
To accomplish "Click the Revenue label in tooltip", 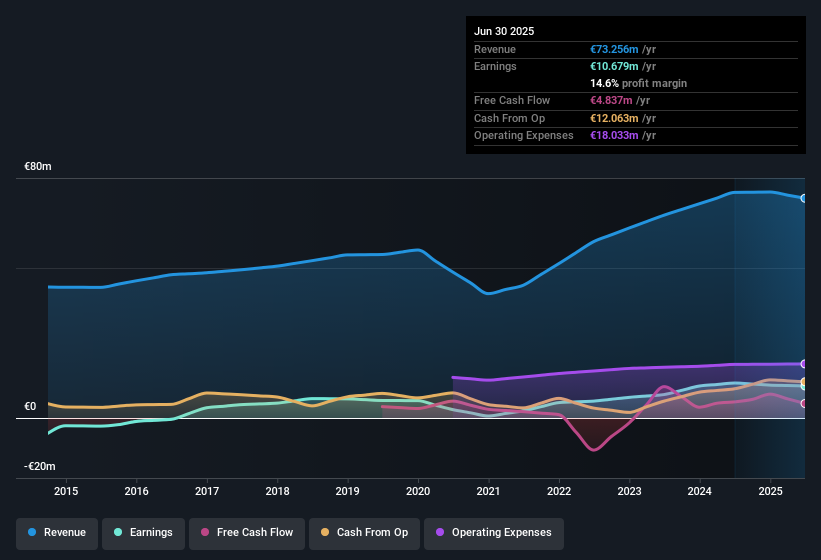I will click(x=495, y=49).
